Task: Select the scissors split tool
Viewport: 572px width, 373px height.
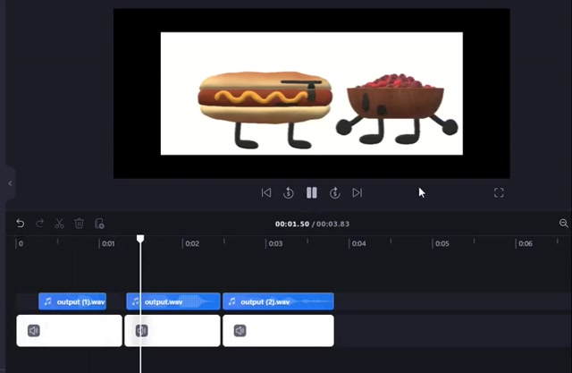Action: point(59,223)
